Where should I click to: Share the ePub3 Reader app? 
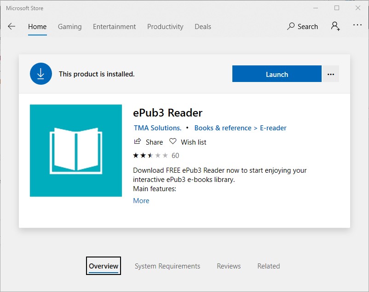point(148,142)
